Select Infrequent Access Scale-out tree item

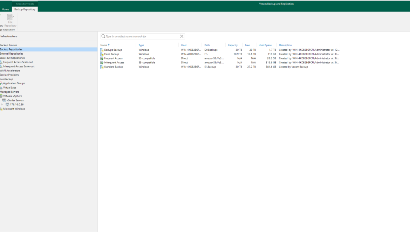(19, 66)
